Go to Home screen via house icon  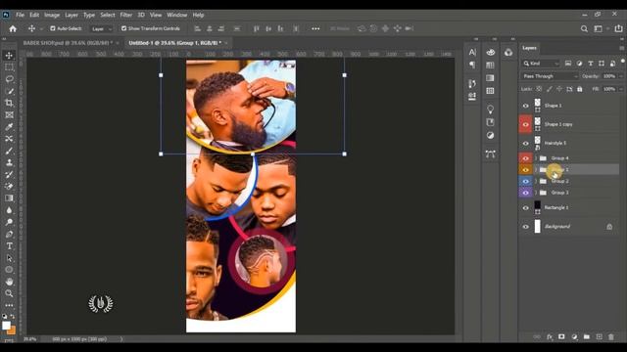click(13, 28)
